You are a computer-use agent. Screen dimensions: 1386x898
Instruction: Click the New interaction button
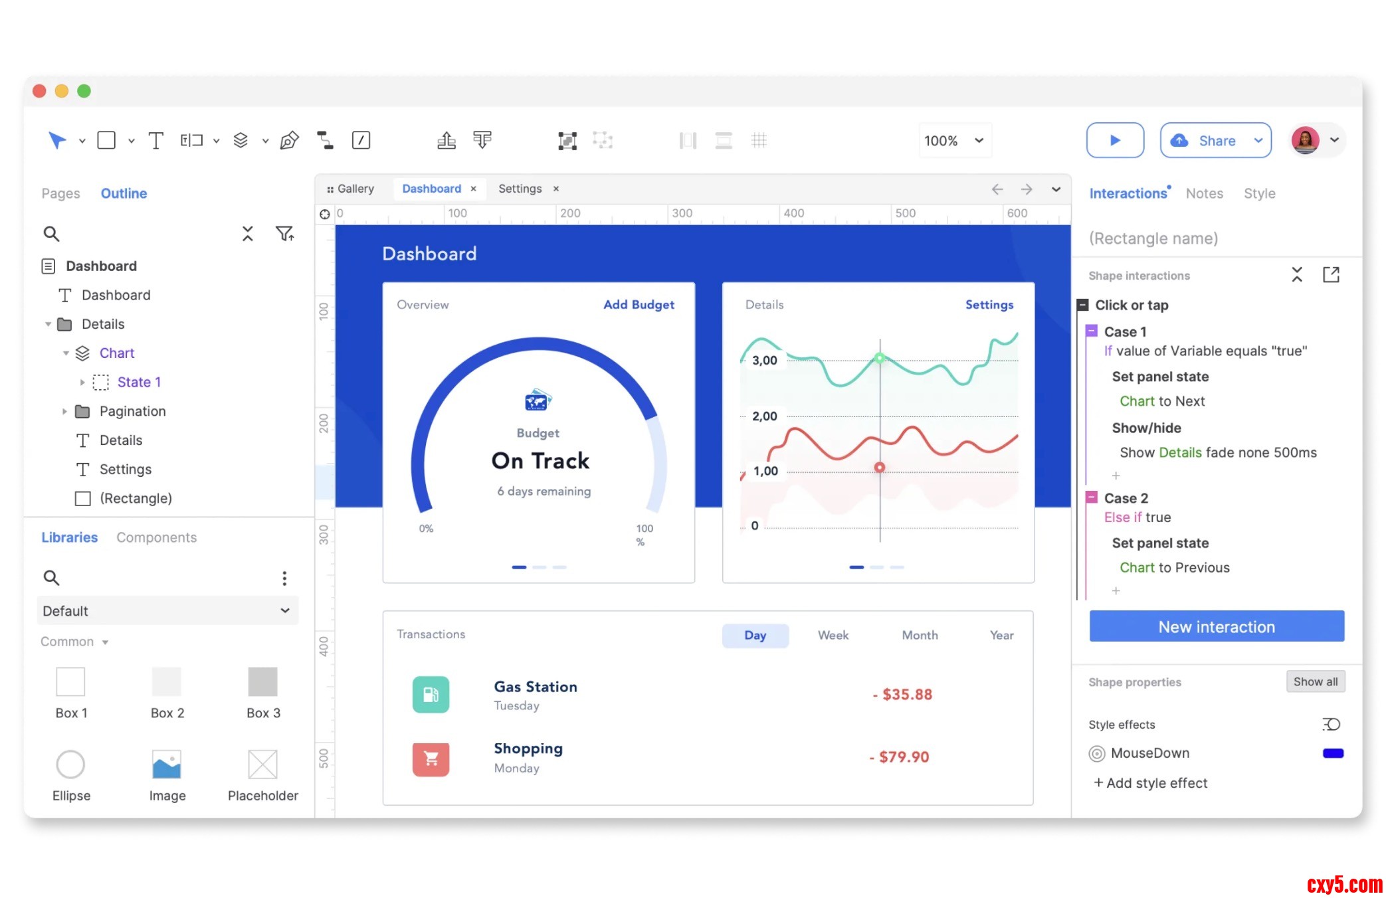(1216, 626)
